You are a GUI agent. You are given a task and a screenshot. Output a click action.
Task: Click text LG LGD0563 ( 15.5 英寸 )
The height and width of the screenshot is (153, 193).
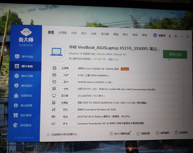coord(91,96)
